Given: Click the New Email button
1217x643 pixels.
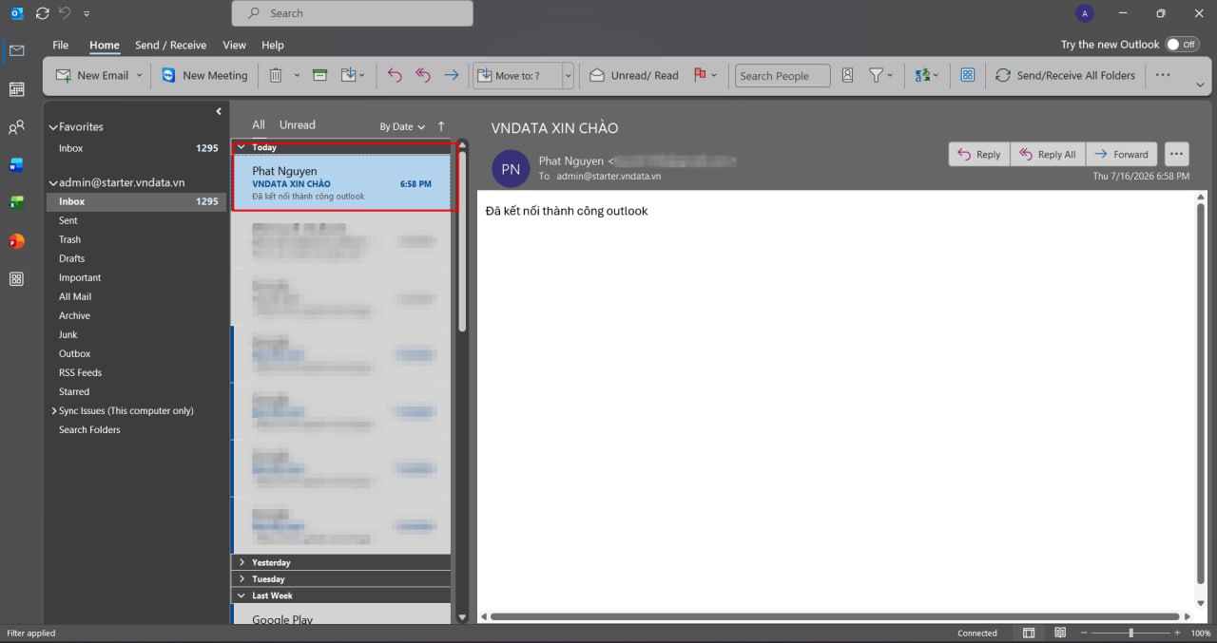Looking at the screenshot, I should [x=91, y=76].
